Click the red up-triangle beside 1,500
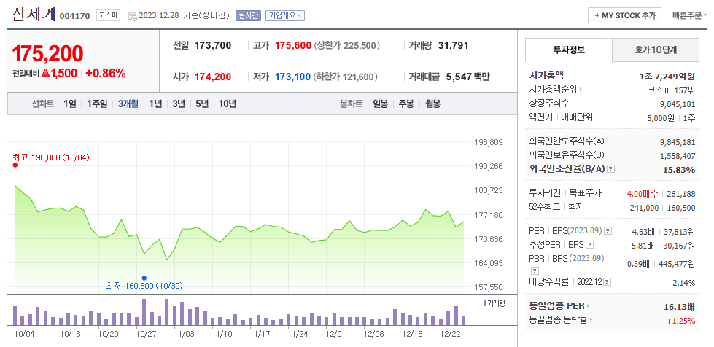Viewport: 714px width, 347px height. (45, 74)
